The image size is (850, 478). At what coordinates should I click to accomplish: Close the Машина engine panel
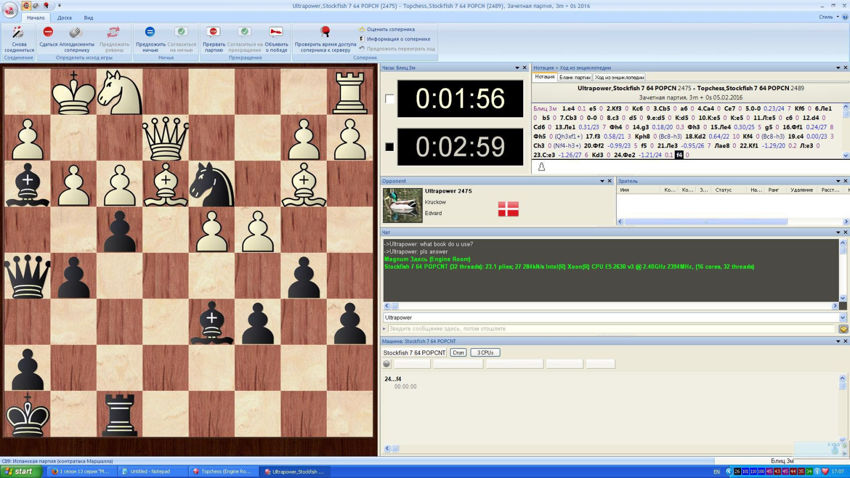click(846, 341)
